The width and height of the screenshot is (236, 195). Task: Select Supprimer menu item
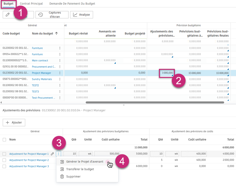pos(73,176)
